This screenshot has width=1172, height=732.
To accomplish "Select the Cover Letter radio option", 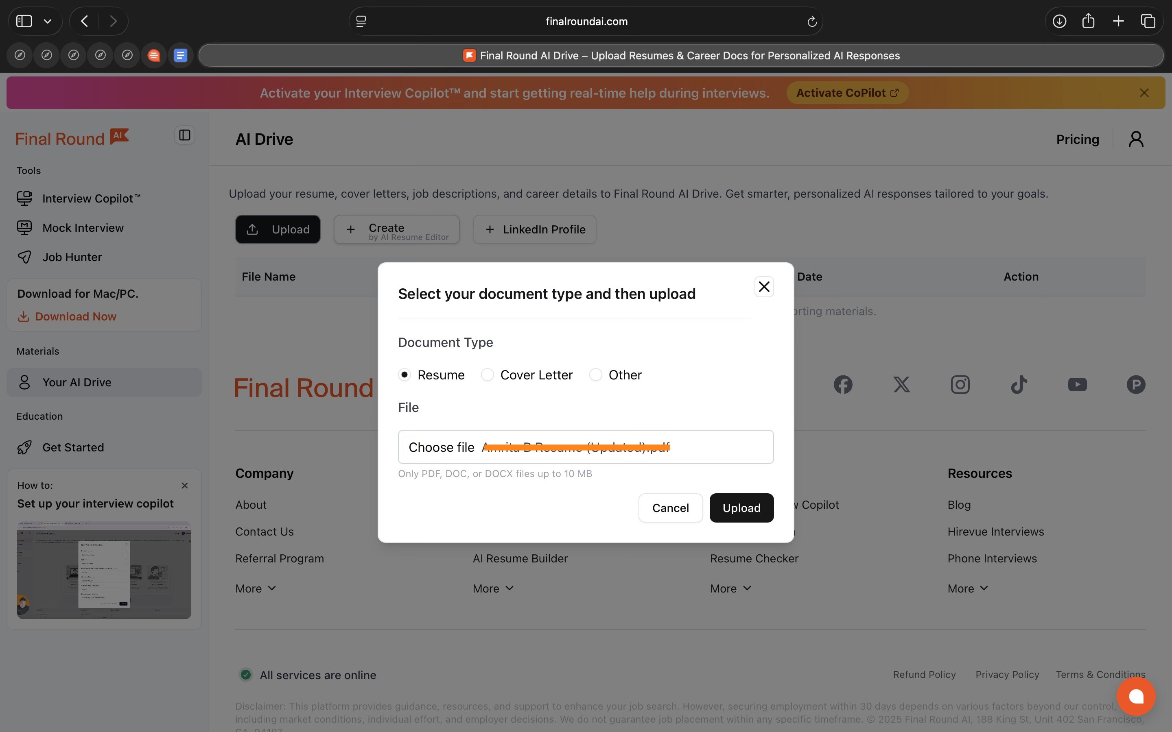I will 487,375.
